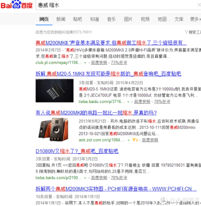Click 发帖时间: 2015年4月22日 text
Screen dimensions: 201x206
pos(120,83)
